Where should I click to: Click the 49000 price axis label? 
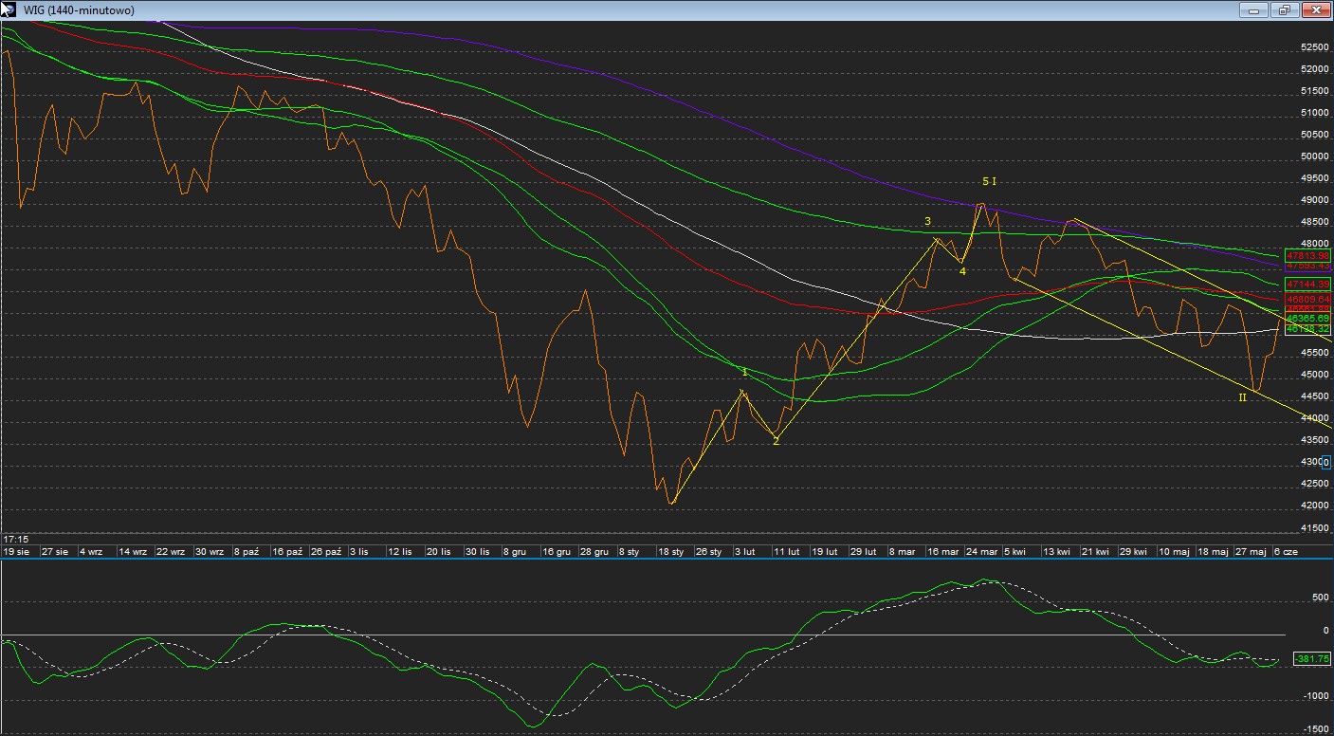pyautogui.click(x=1314, y=200)
